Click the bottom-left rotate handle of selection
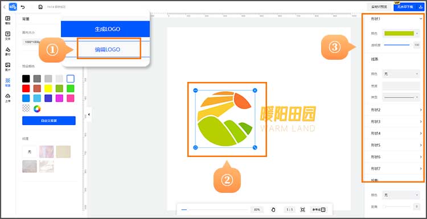The width and height of the screenshot is (427, 219). (x=195, y=147)
